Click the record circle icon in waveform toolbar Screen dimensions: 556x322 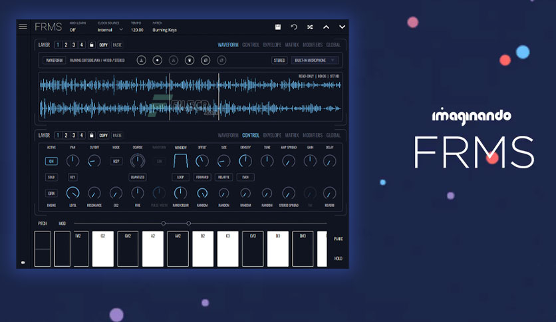pos(158,61)
